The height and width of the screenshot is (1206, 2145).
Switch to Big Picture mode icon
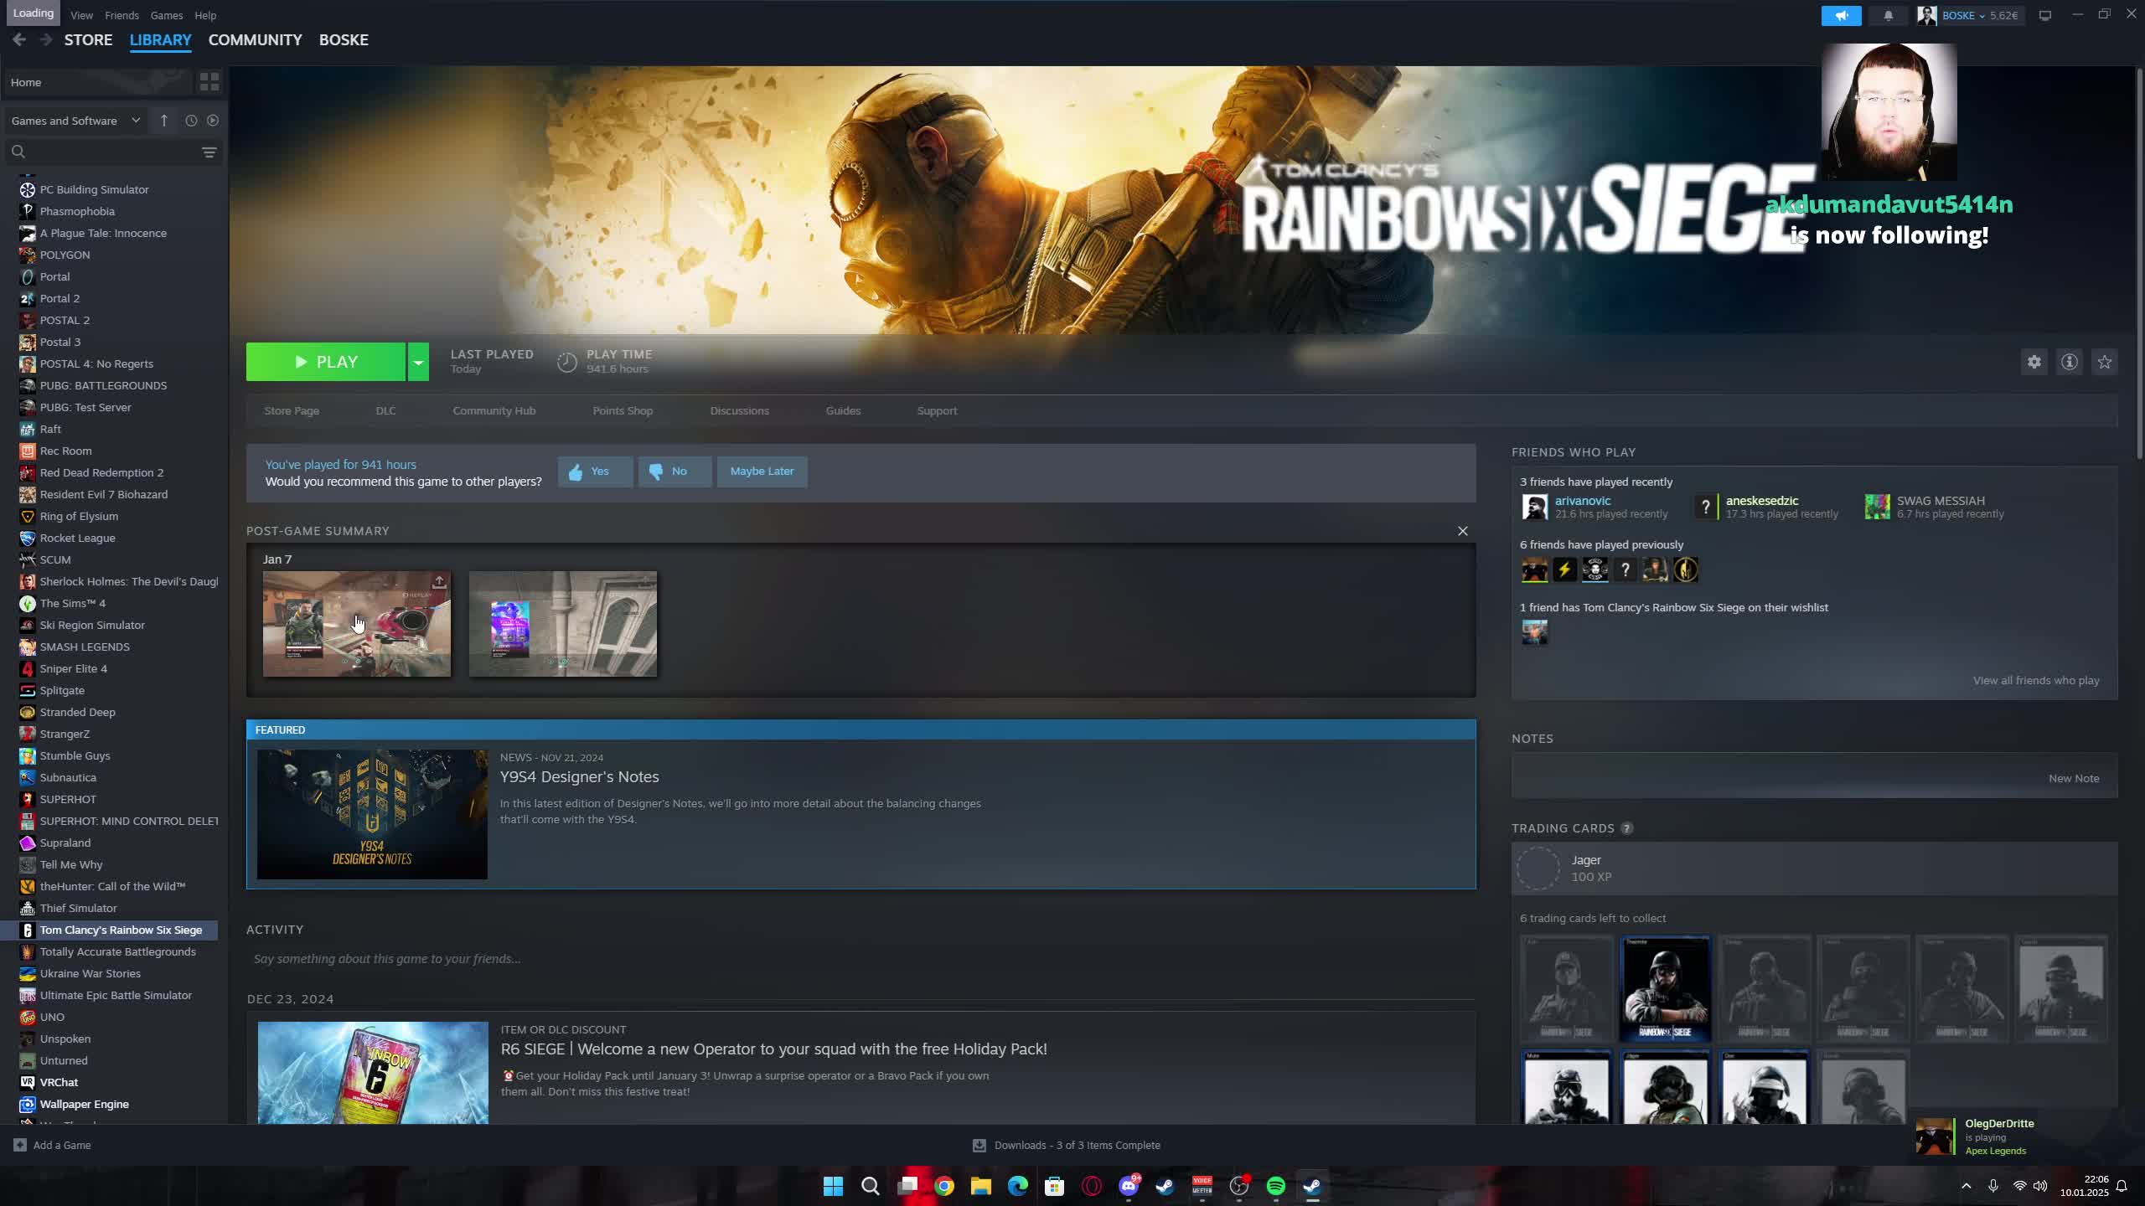click(2045, 15)
